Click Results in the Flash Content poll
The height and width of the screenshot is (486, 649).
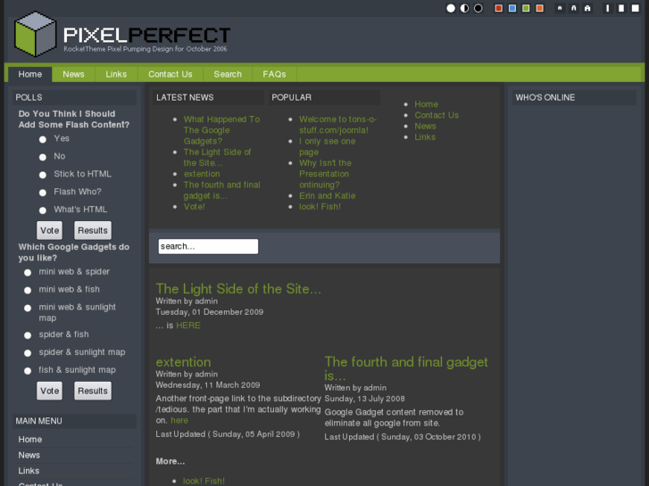(x=93, y=230)
